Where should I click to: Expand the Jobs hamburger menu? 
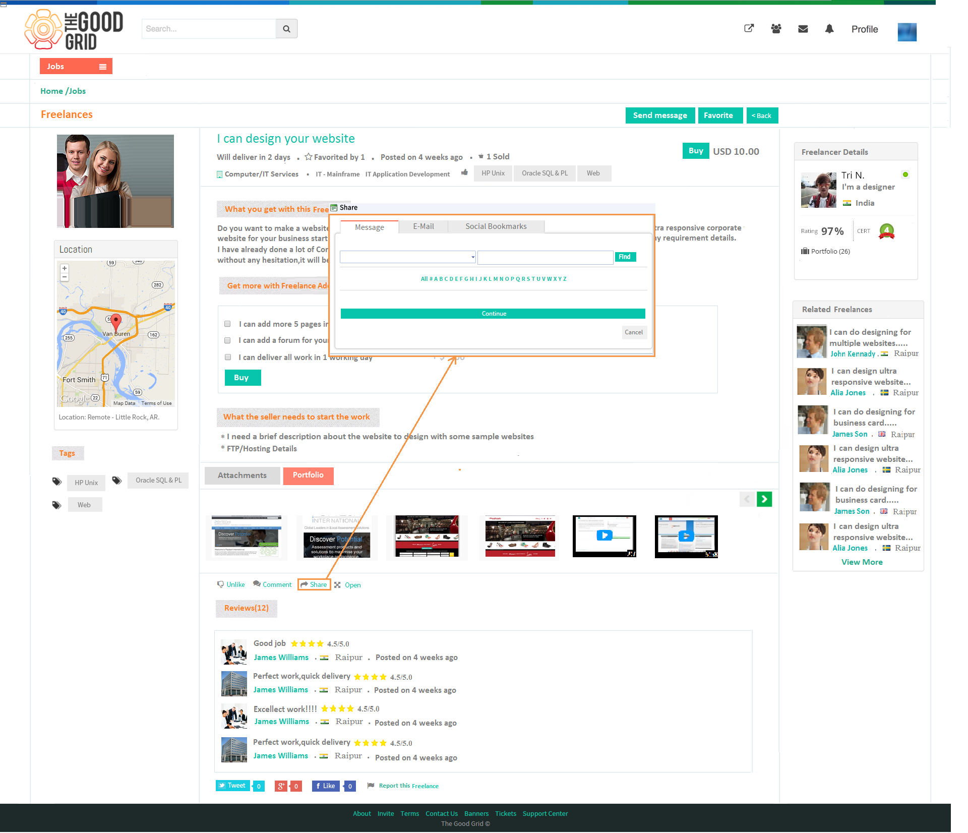pyautogui.click(x=103, y=67)
